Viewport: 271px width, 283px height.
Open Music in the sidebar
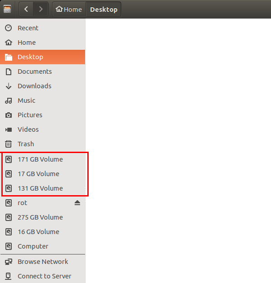click(x=43, y=101)
